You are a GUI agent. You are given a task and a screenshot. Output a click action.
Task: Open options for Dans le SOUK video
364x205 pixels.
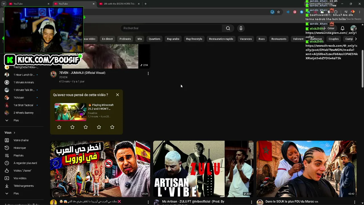click(x=354, y=202)
